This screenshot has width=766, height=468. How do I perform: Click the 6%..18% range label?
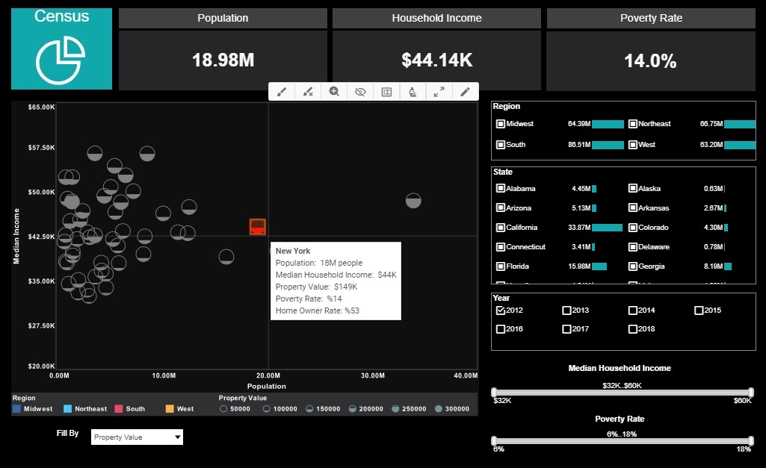[622, 434]
